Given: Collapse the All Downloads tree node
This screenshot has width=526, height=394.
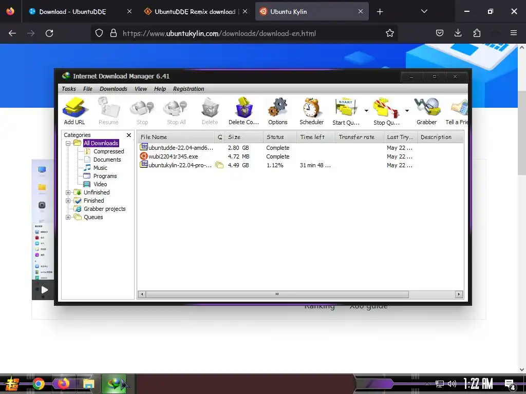Looking at the screenshot, I should [68, 143].
